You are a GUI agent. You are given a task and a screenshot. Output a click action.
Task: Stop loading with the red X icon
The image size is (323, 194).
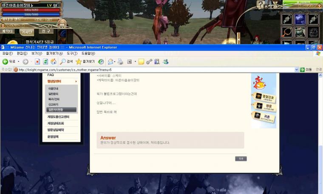coord(37,61)
